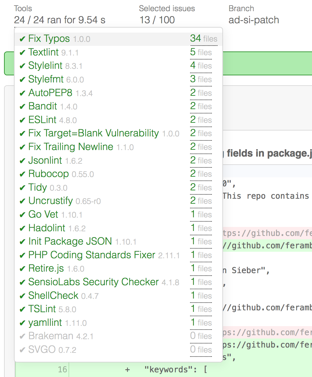The image size is (312, 377).
Task: Choose the SensioLabs Security Checker entry
Action: pos(118,282)
